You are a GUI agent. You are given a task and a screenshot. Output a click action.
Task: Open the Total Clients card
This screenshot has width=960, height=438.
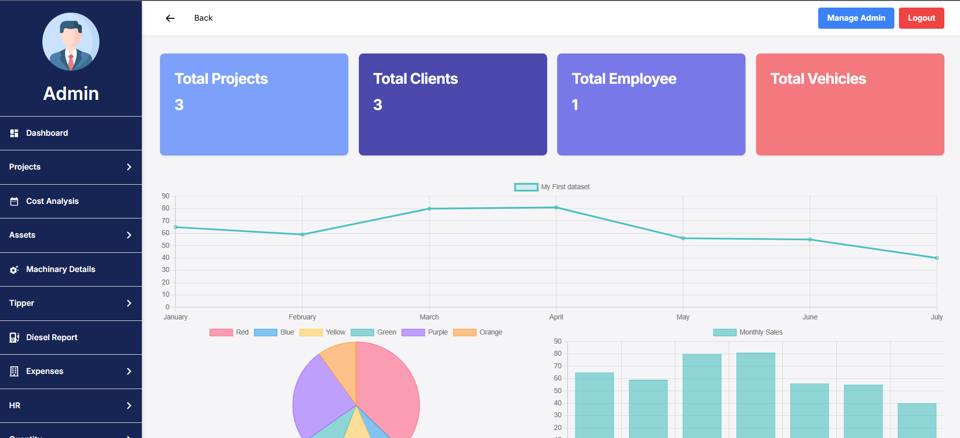tap(453, 104)
